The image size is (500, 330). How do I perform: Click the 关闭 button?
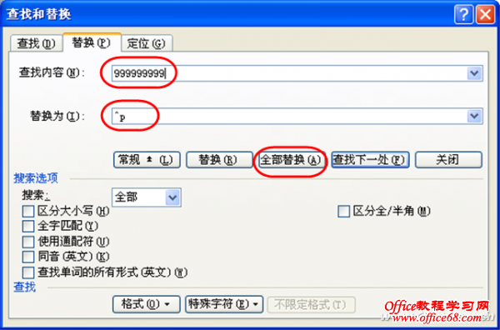coord(448,160)
